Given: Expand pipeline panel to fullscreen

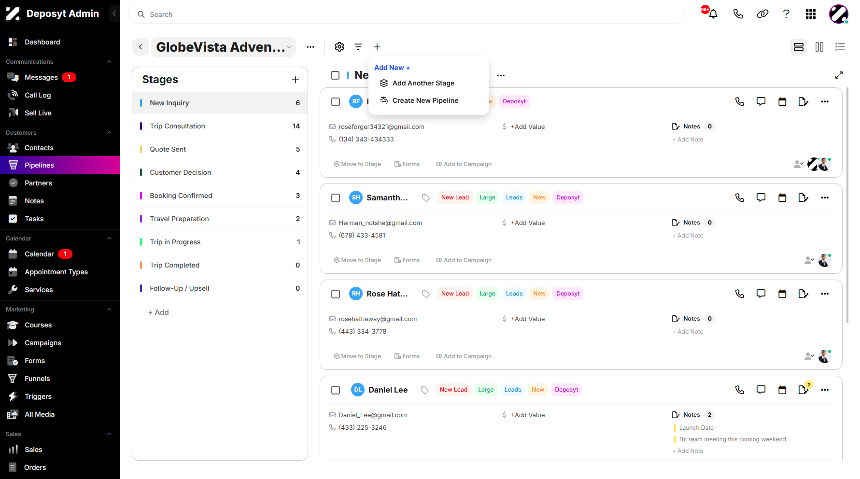Looking at the screenshot, I should (839, 75).
